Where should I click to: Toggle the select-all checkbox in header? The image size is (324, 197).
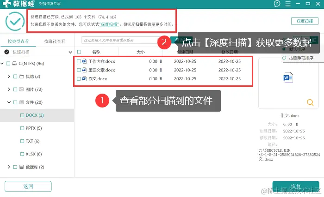point(79,52)
